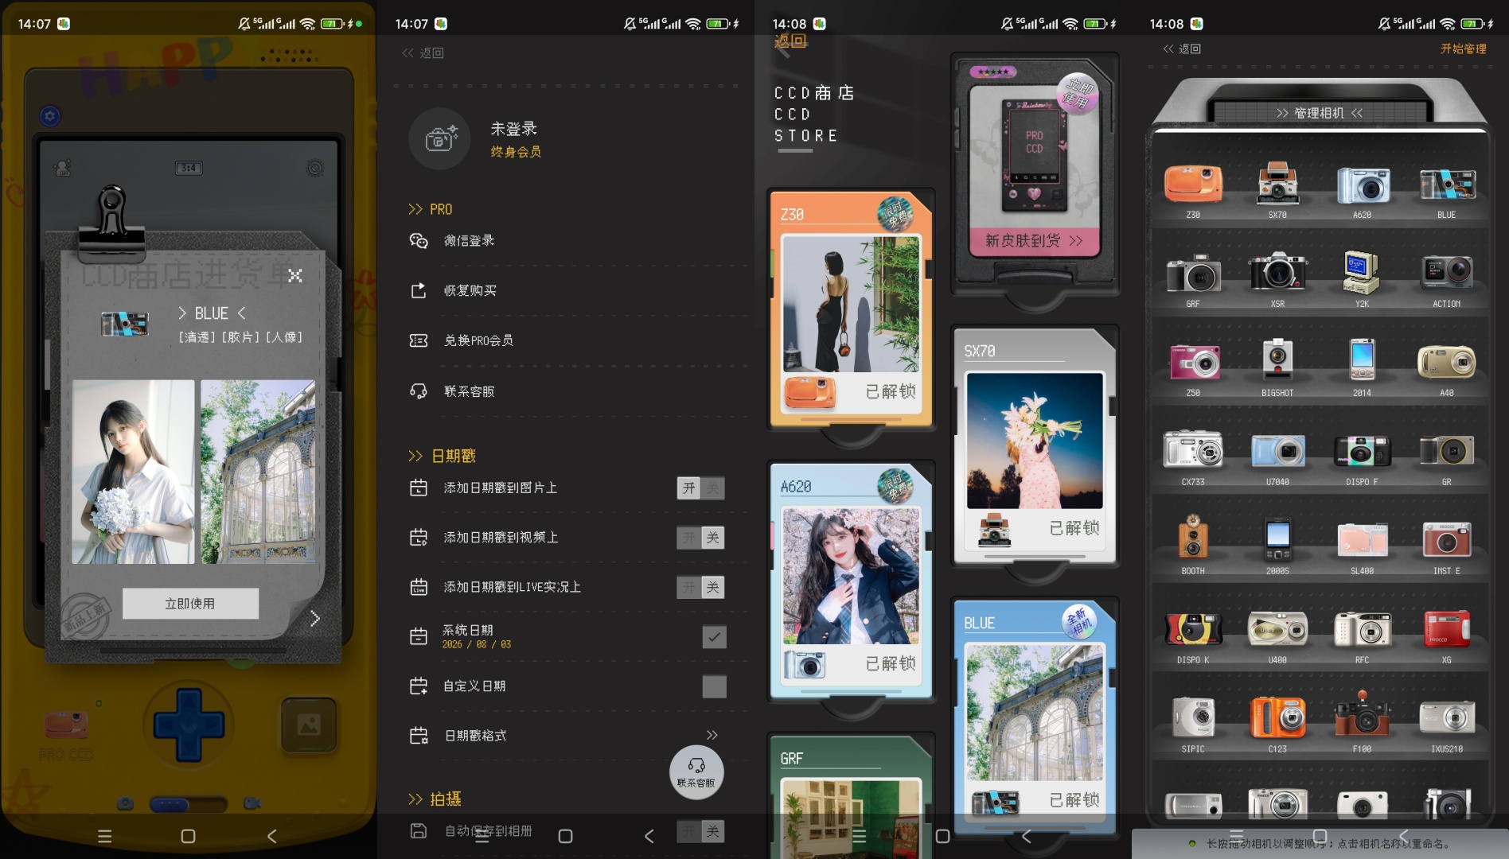
Task: Tap the 立即使用 button on popup
Action: coord(190,604)
